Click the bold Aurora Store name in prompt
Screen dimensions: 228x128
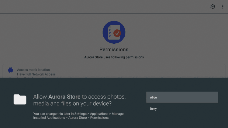64,97
